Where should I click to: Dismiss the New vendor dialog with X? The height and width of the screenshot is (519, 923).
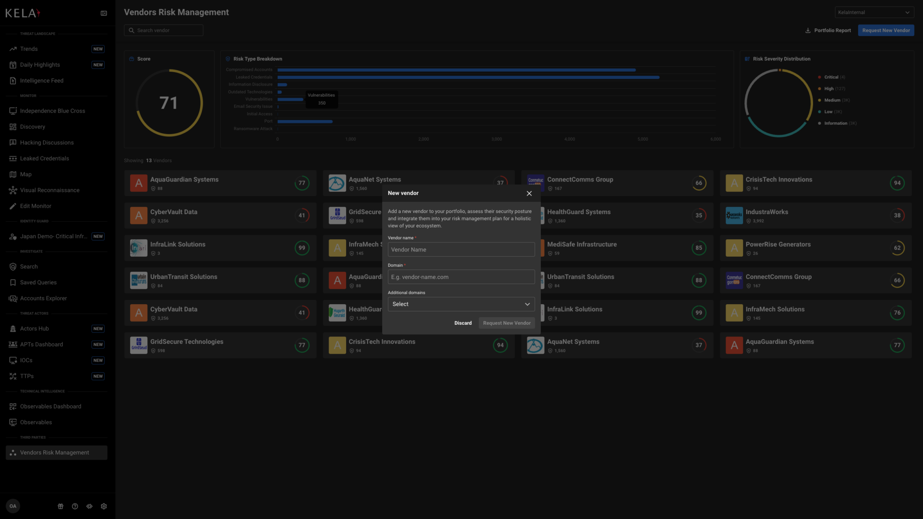[x=529, y=193]
